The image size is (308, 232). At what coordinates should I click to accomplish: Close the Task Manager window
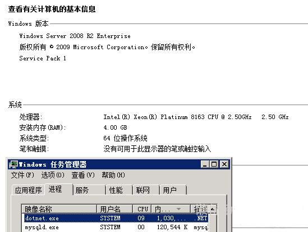click(224, 164)
